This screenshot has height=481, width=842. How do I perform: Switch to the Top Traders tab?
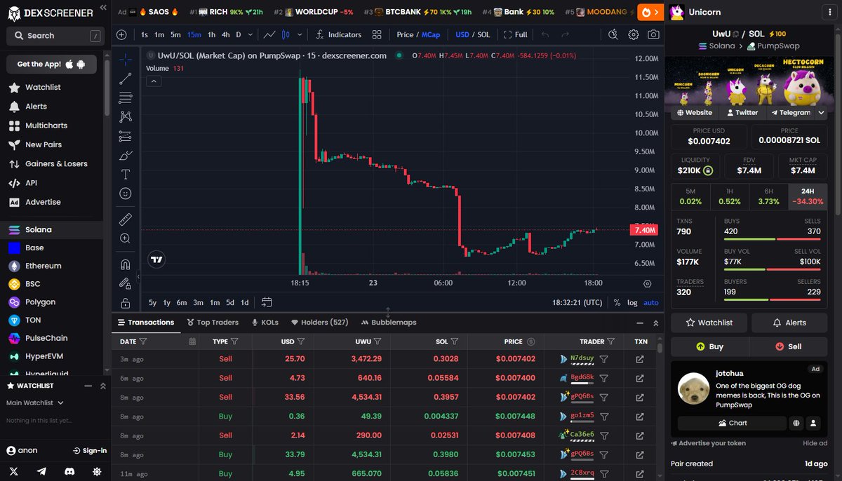(213, 323)
